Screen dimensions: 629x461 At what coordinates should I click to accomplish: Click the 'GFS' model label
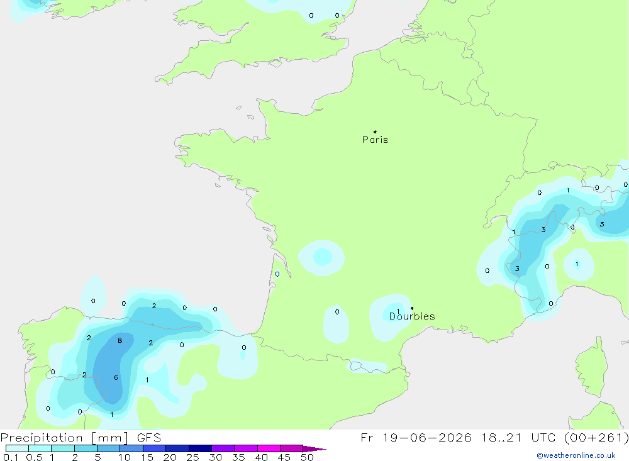149,438
